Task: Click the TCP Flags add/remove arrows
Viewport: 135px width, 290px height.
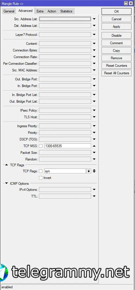Action: [x=94, y=171]
